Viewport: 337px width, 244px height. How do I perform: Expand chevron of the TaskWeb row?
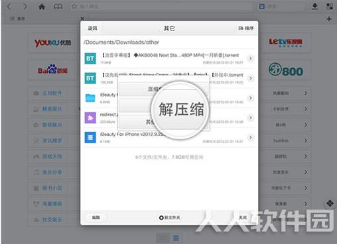pyautogui.click(x=306, y=141)
